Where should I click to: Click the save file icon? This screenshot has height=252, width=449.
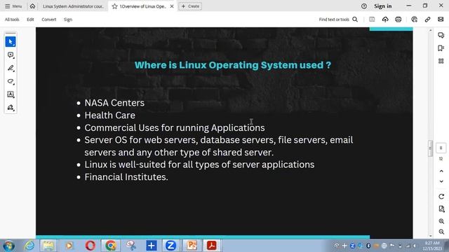pos(372,20)
